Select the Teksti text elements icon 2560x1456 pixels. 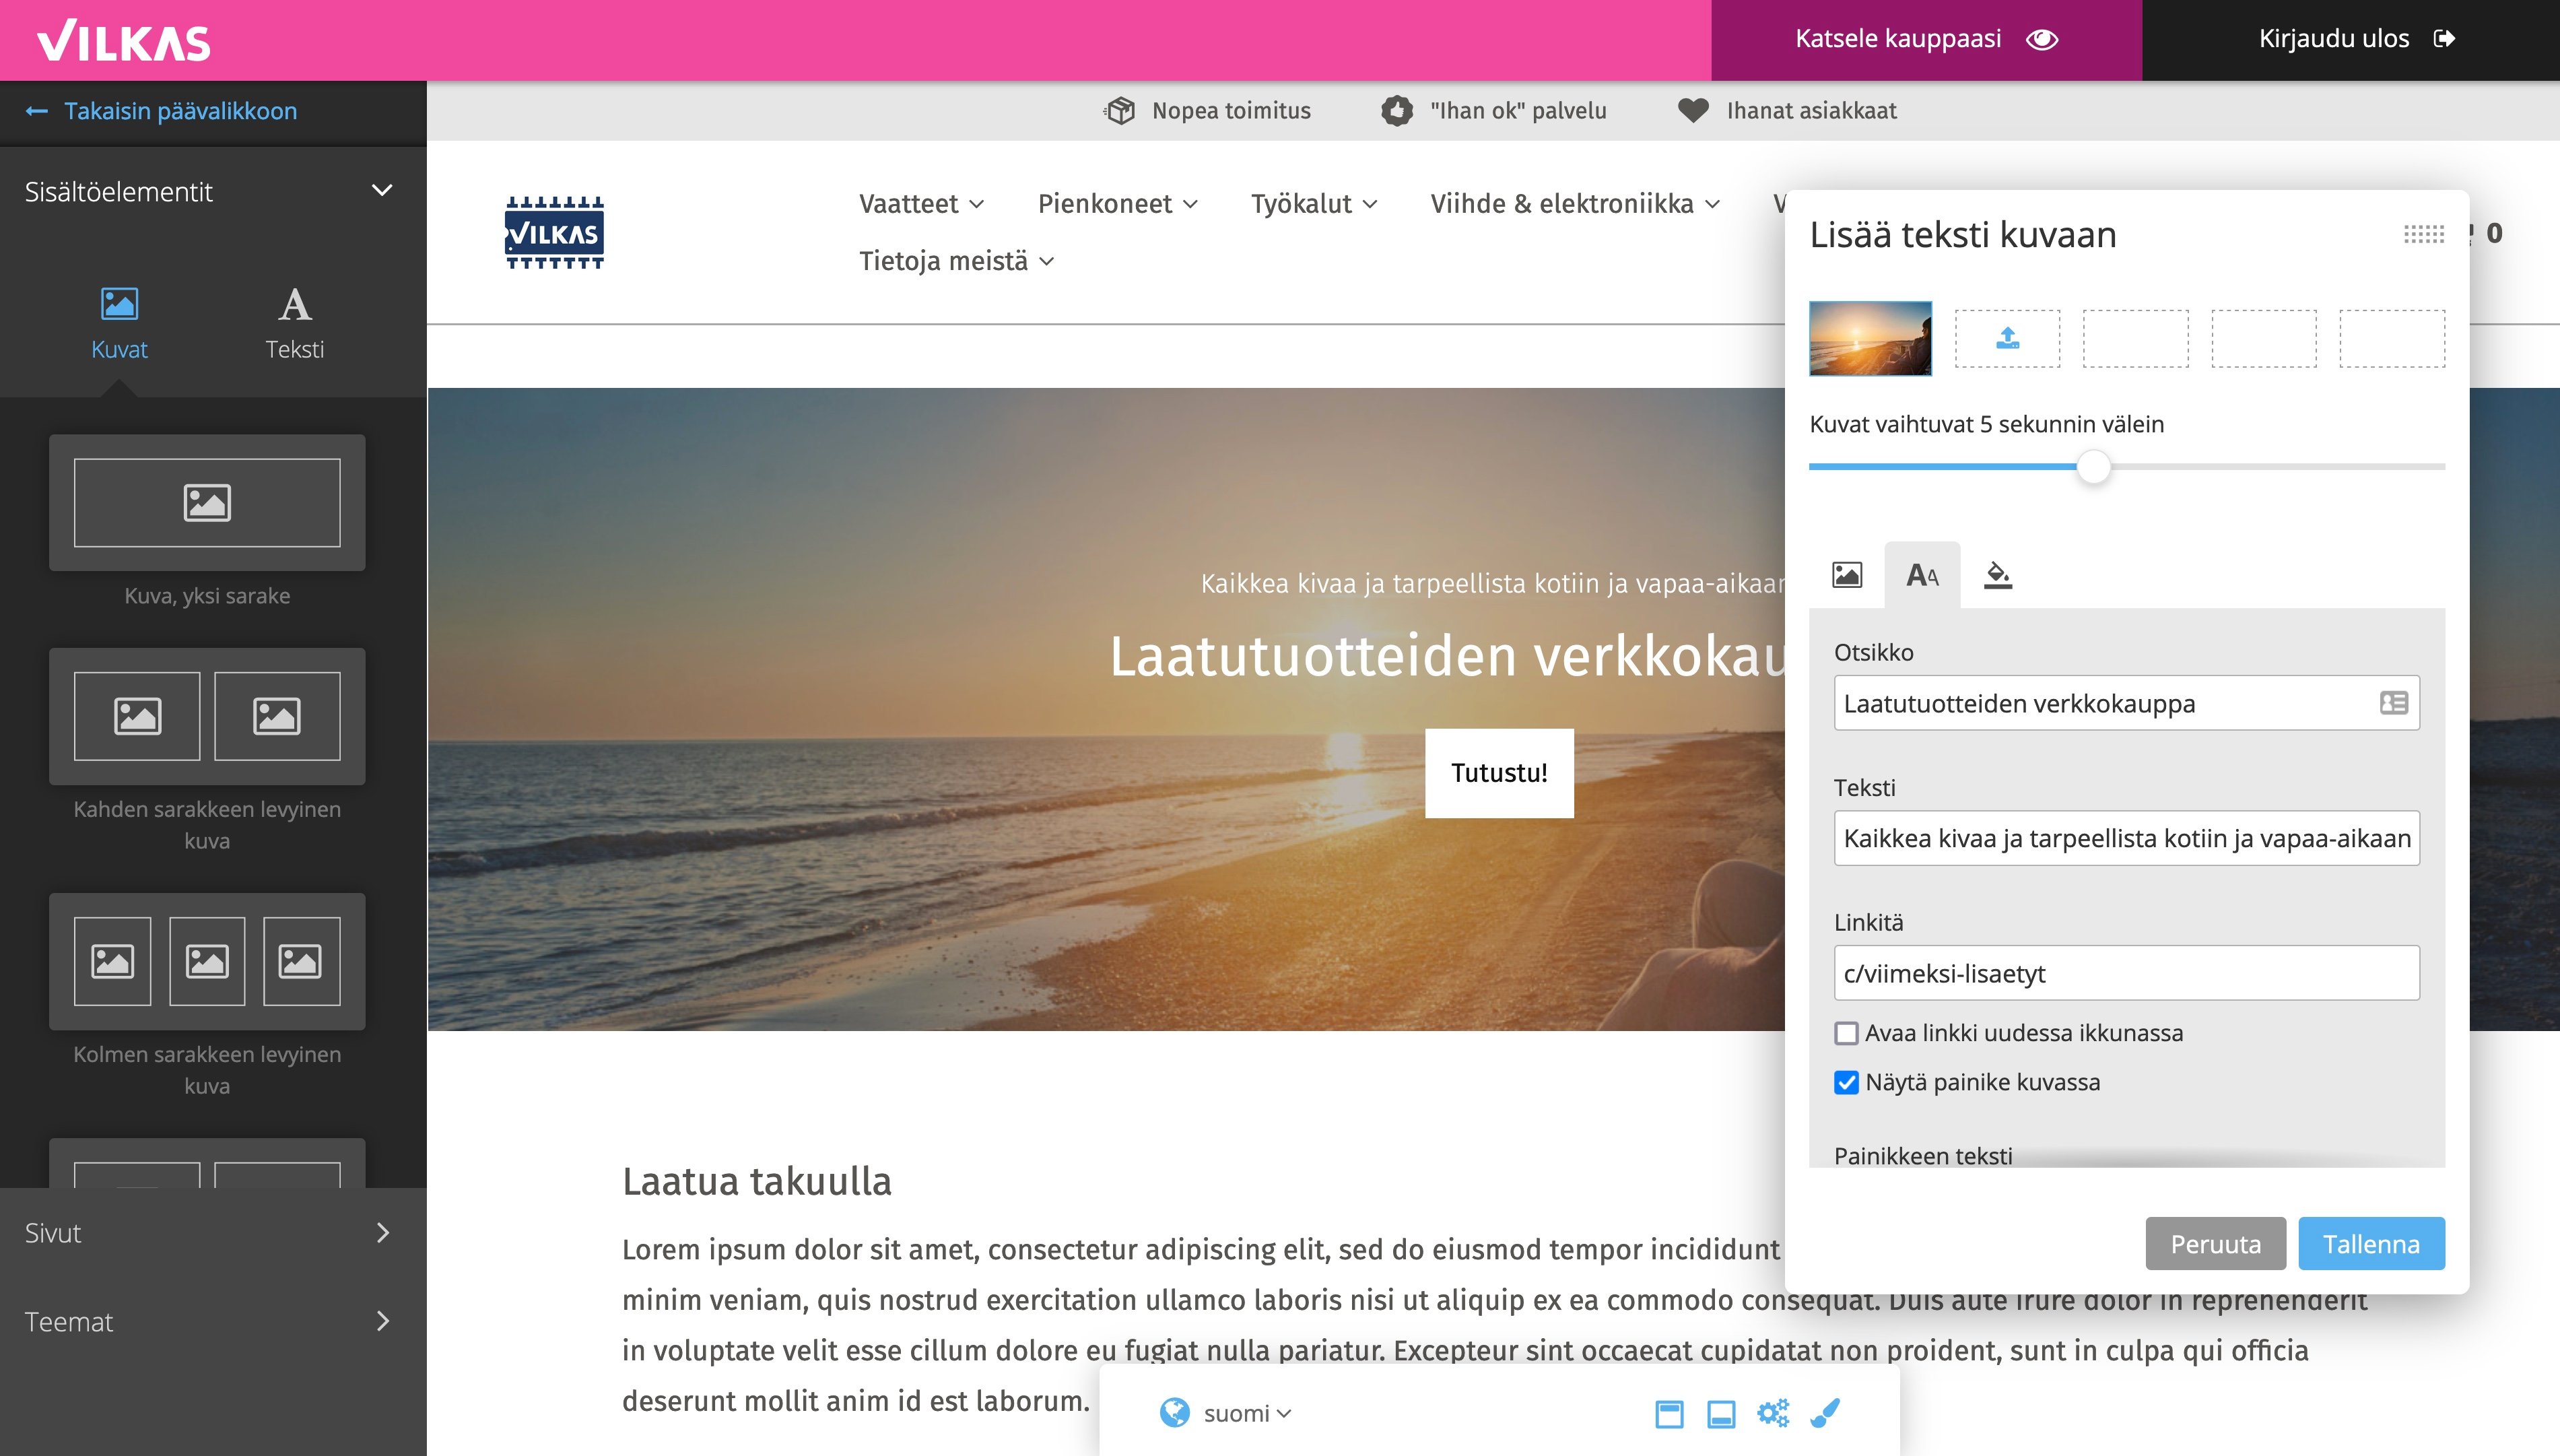click(295, 304)
